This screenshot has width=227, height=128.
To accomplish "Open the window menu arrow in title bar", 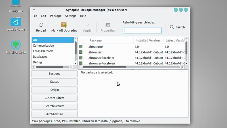I will click(x=34, y=10).
